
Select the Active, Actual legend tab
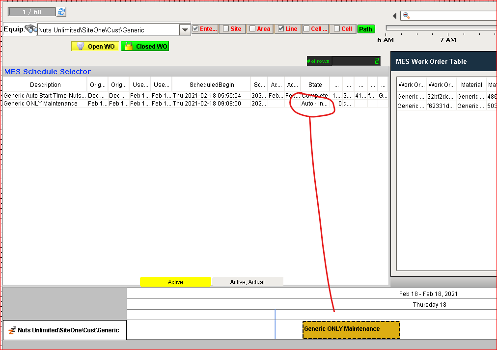pyautogui.click(x=247, y=282)
